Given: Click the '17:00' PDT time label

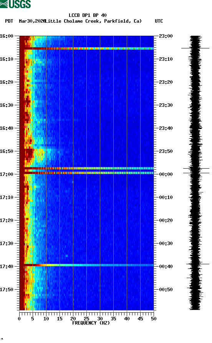Looking at the screenshot, I should tap(7, 174).
